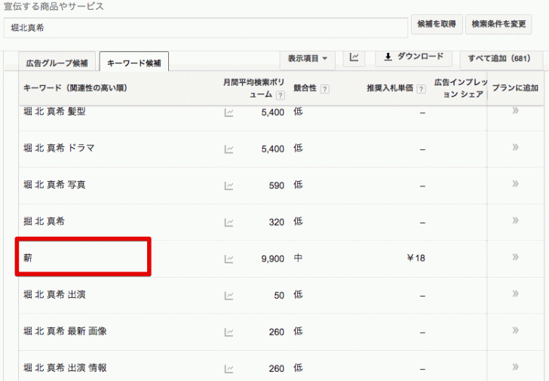Click the product search field with 堀北真希
The width and height of the screenshot is (549, 381).
click(x=205, y=28)
